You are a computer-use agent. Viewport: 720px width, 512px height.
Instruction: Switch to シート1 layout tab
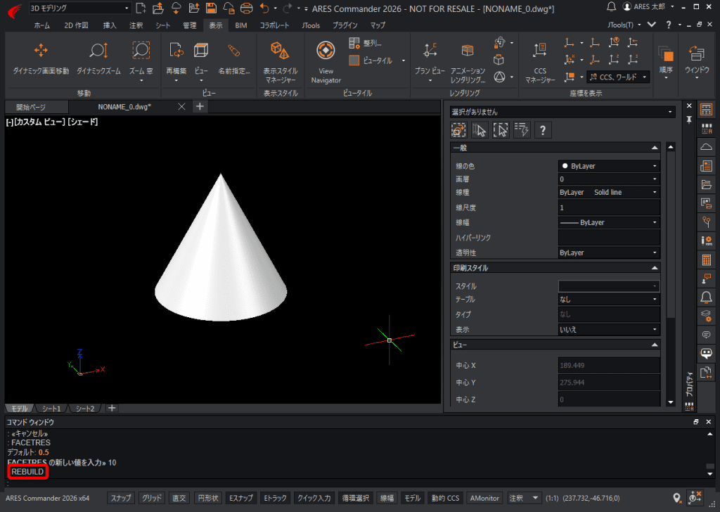(x=51, y=408)
